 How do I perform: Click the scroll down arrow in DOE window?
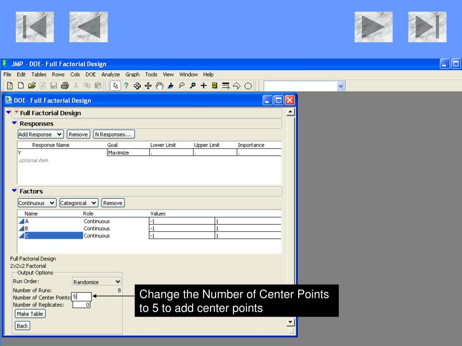[291, 322]
